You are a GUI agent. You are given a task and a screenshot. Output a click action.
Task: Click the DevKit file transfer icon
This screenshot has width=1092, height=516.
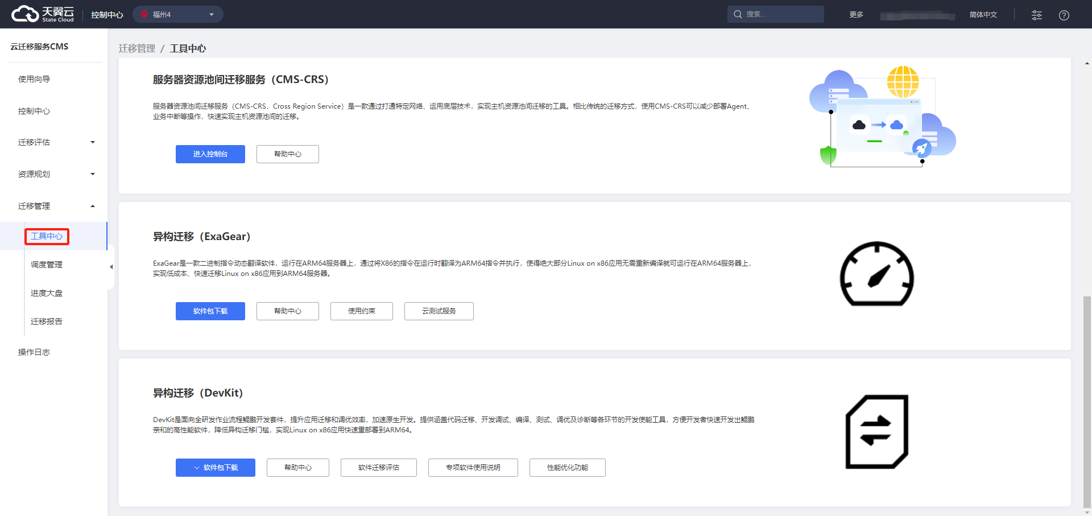click(x=876, y=431)
